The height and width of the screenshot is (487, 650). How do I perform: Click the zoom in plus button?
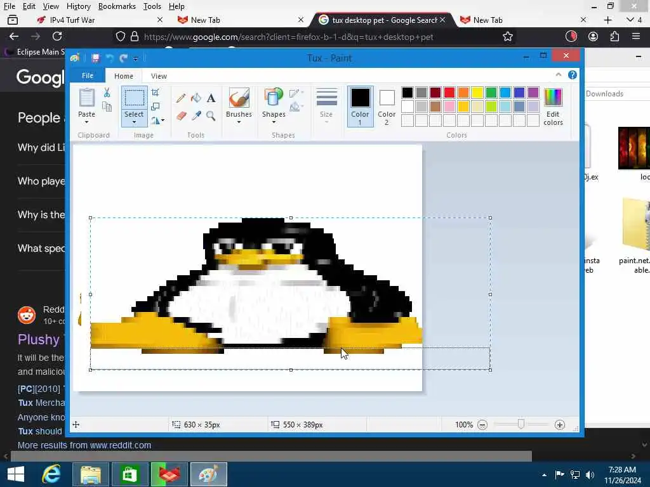tap(560, 425)
